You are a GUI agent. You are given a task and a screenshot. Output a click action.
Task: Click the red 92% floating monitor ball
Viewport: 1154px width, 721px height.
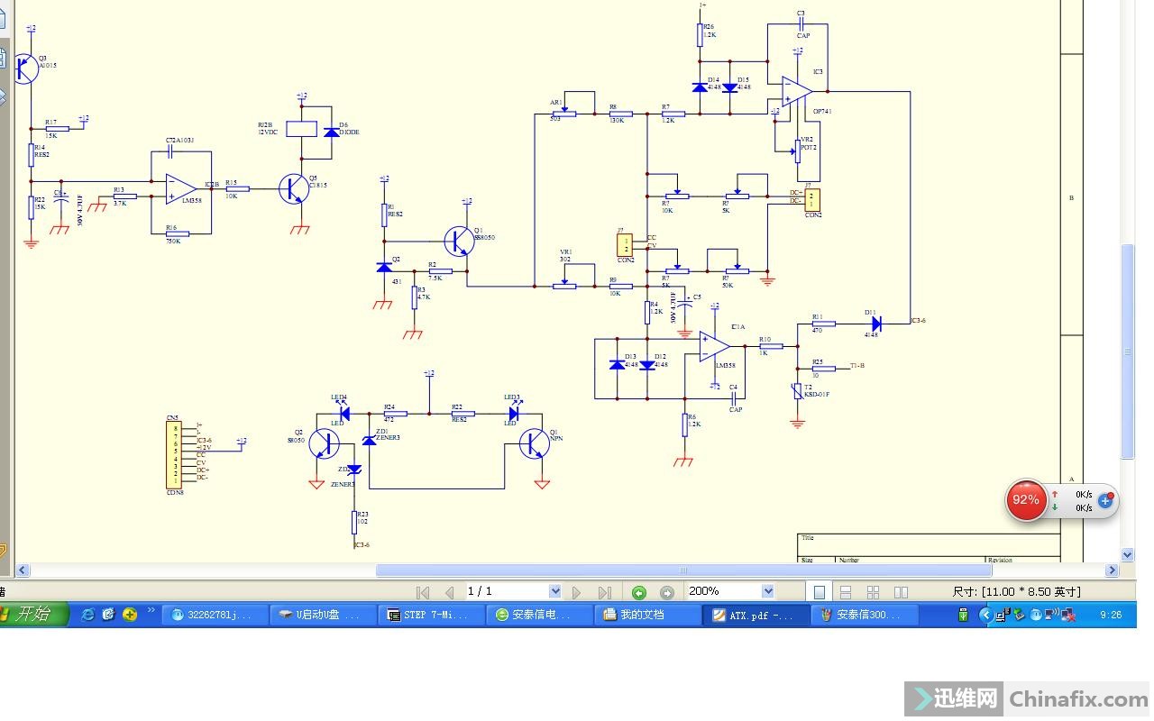[1026, 499]
